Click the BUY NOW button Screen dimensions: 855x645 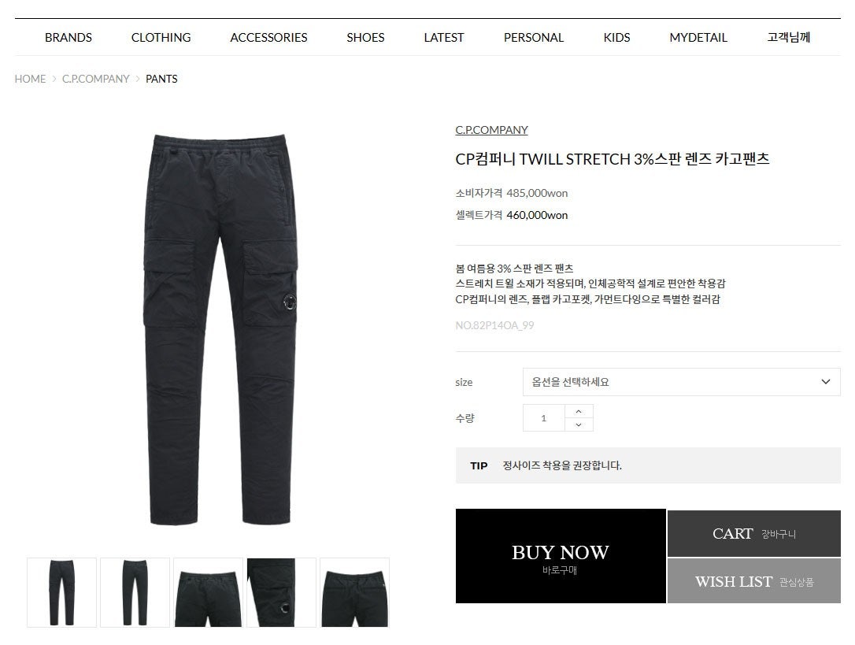pyautogui.click(x=561, y=556)
